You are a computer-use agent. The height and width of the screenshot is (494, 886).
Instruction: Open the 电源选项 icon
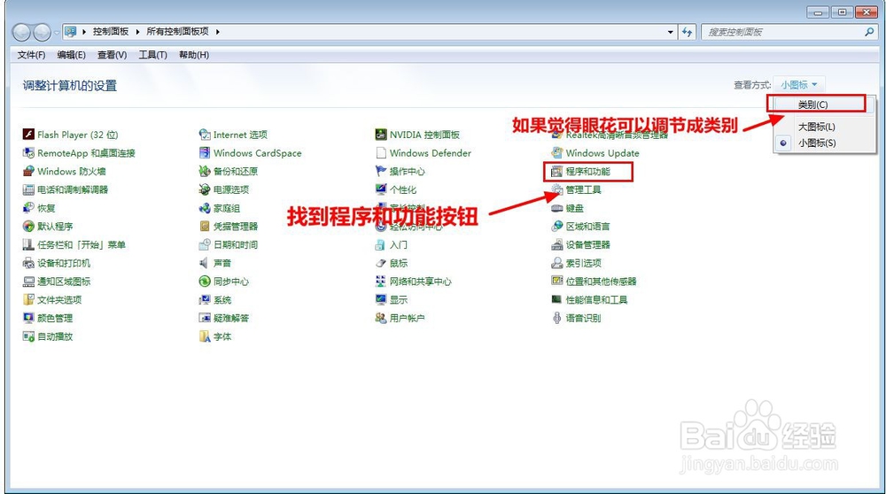coord(205,189)
